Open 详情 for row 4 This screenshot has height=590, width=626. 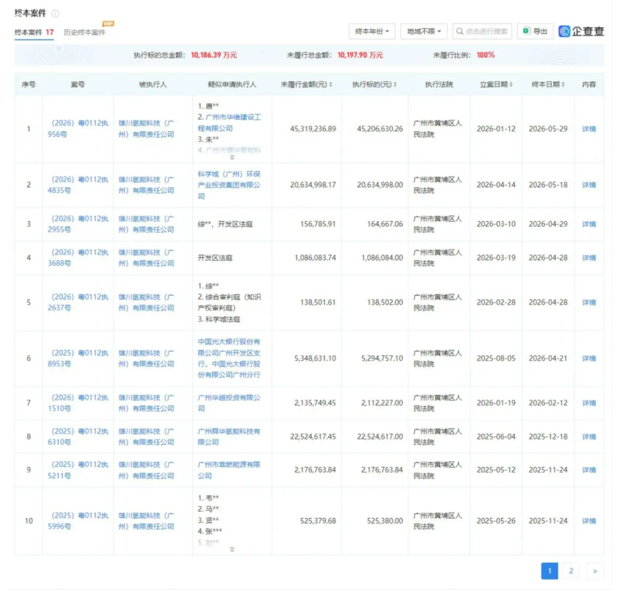[589, 258]
